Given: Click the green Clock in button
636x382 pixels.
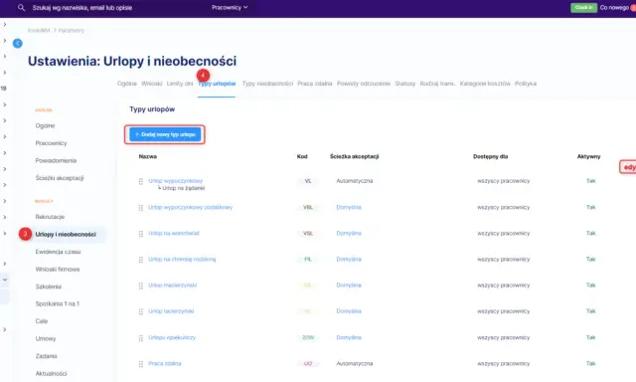Looking at the screenshot, I should click(x=583, y=8).
